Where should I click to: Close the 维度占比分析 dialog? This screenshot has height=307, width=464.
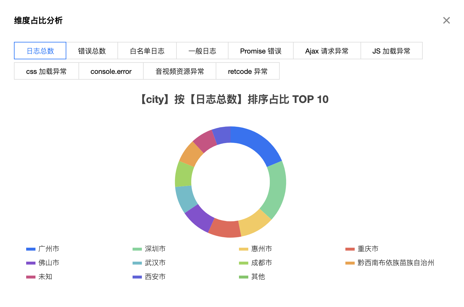(x=446, y=20)
